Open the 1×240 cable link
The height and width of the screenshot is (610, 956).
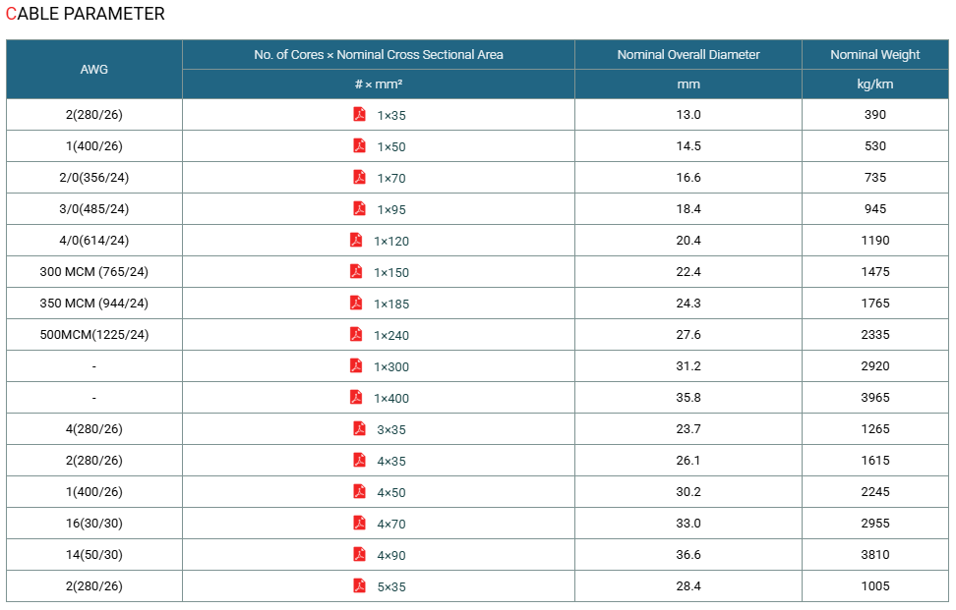[x=391, y=335]
